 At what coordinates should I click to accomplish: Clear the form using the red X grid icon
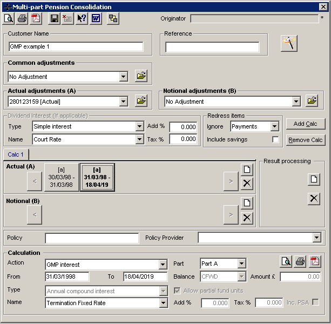[x=67, y=18]
